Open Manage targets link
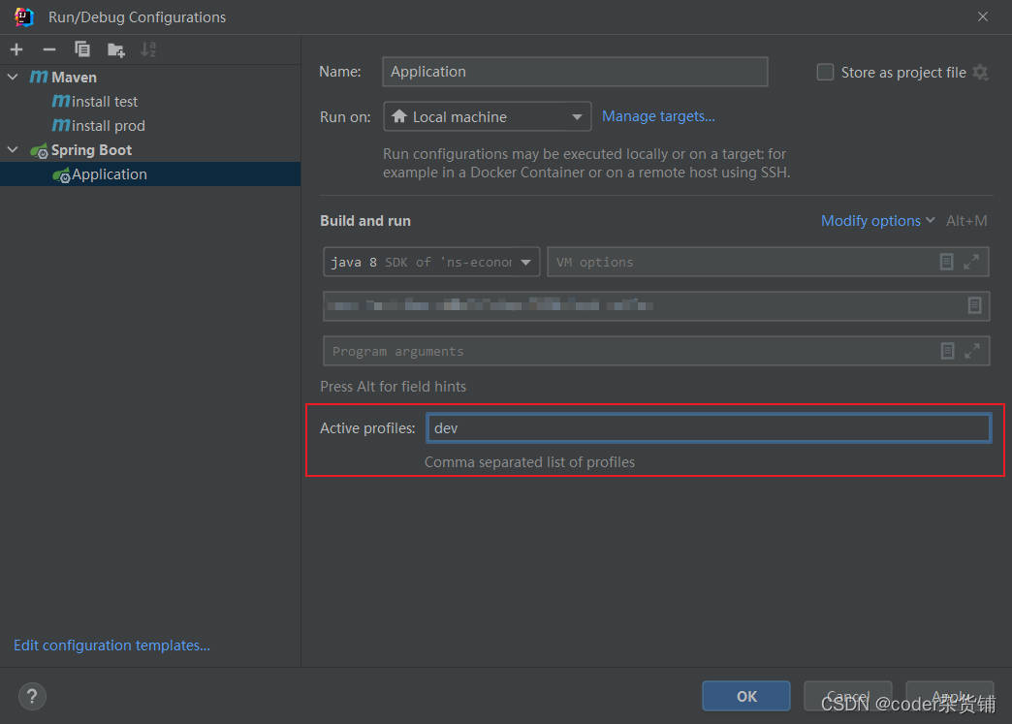The width and height of the screenshot is (1012, 724). (658, 115)
